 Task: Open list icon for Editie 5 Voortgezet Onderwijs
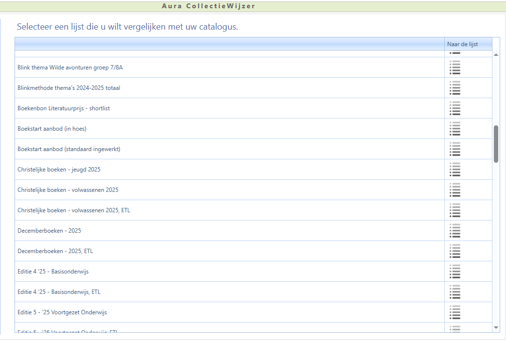[455, 312]
